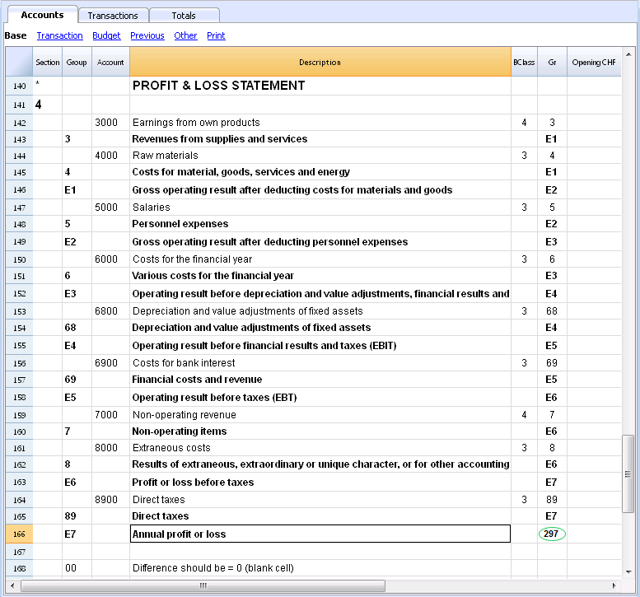Click 'Revenues from supplies and services' row
Screen dimensions: 640x597
pos(320,139)
